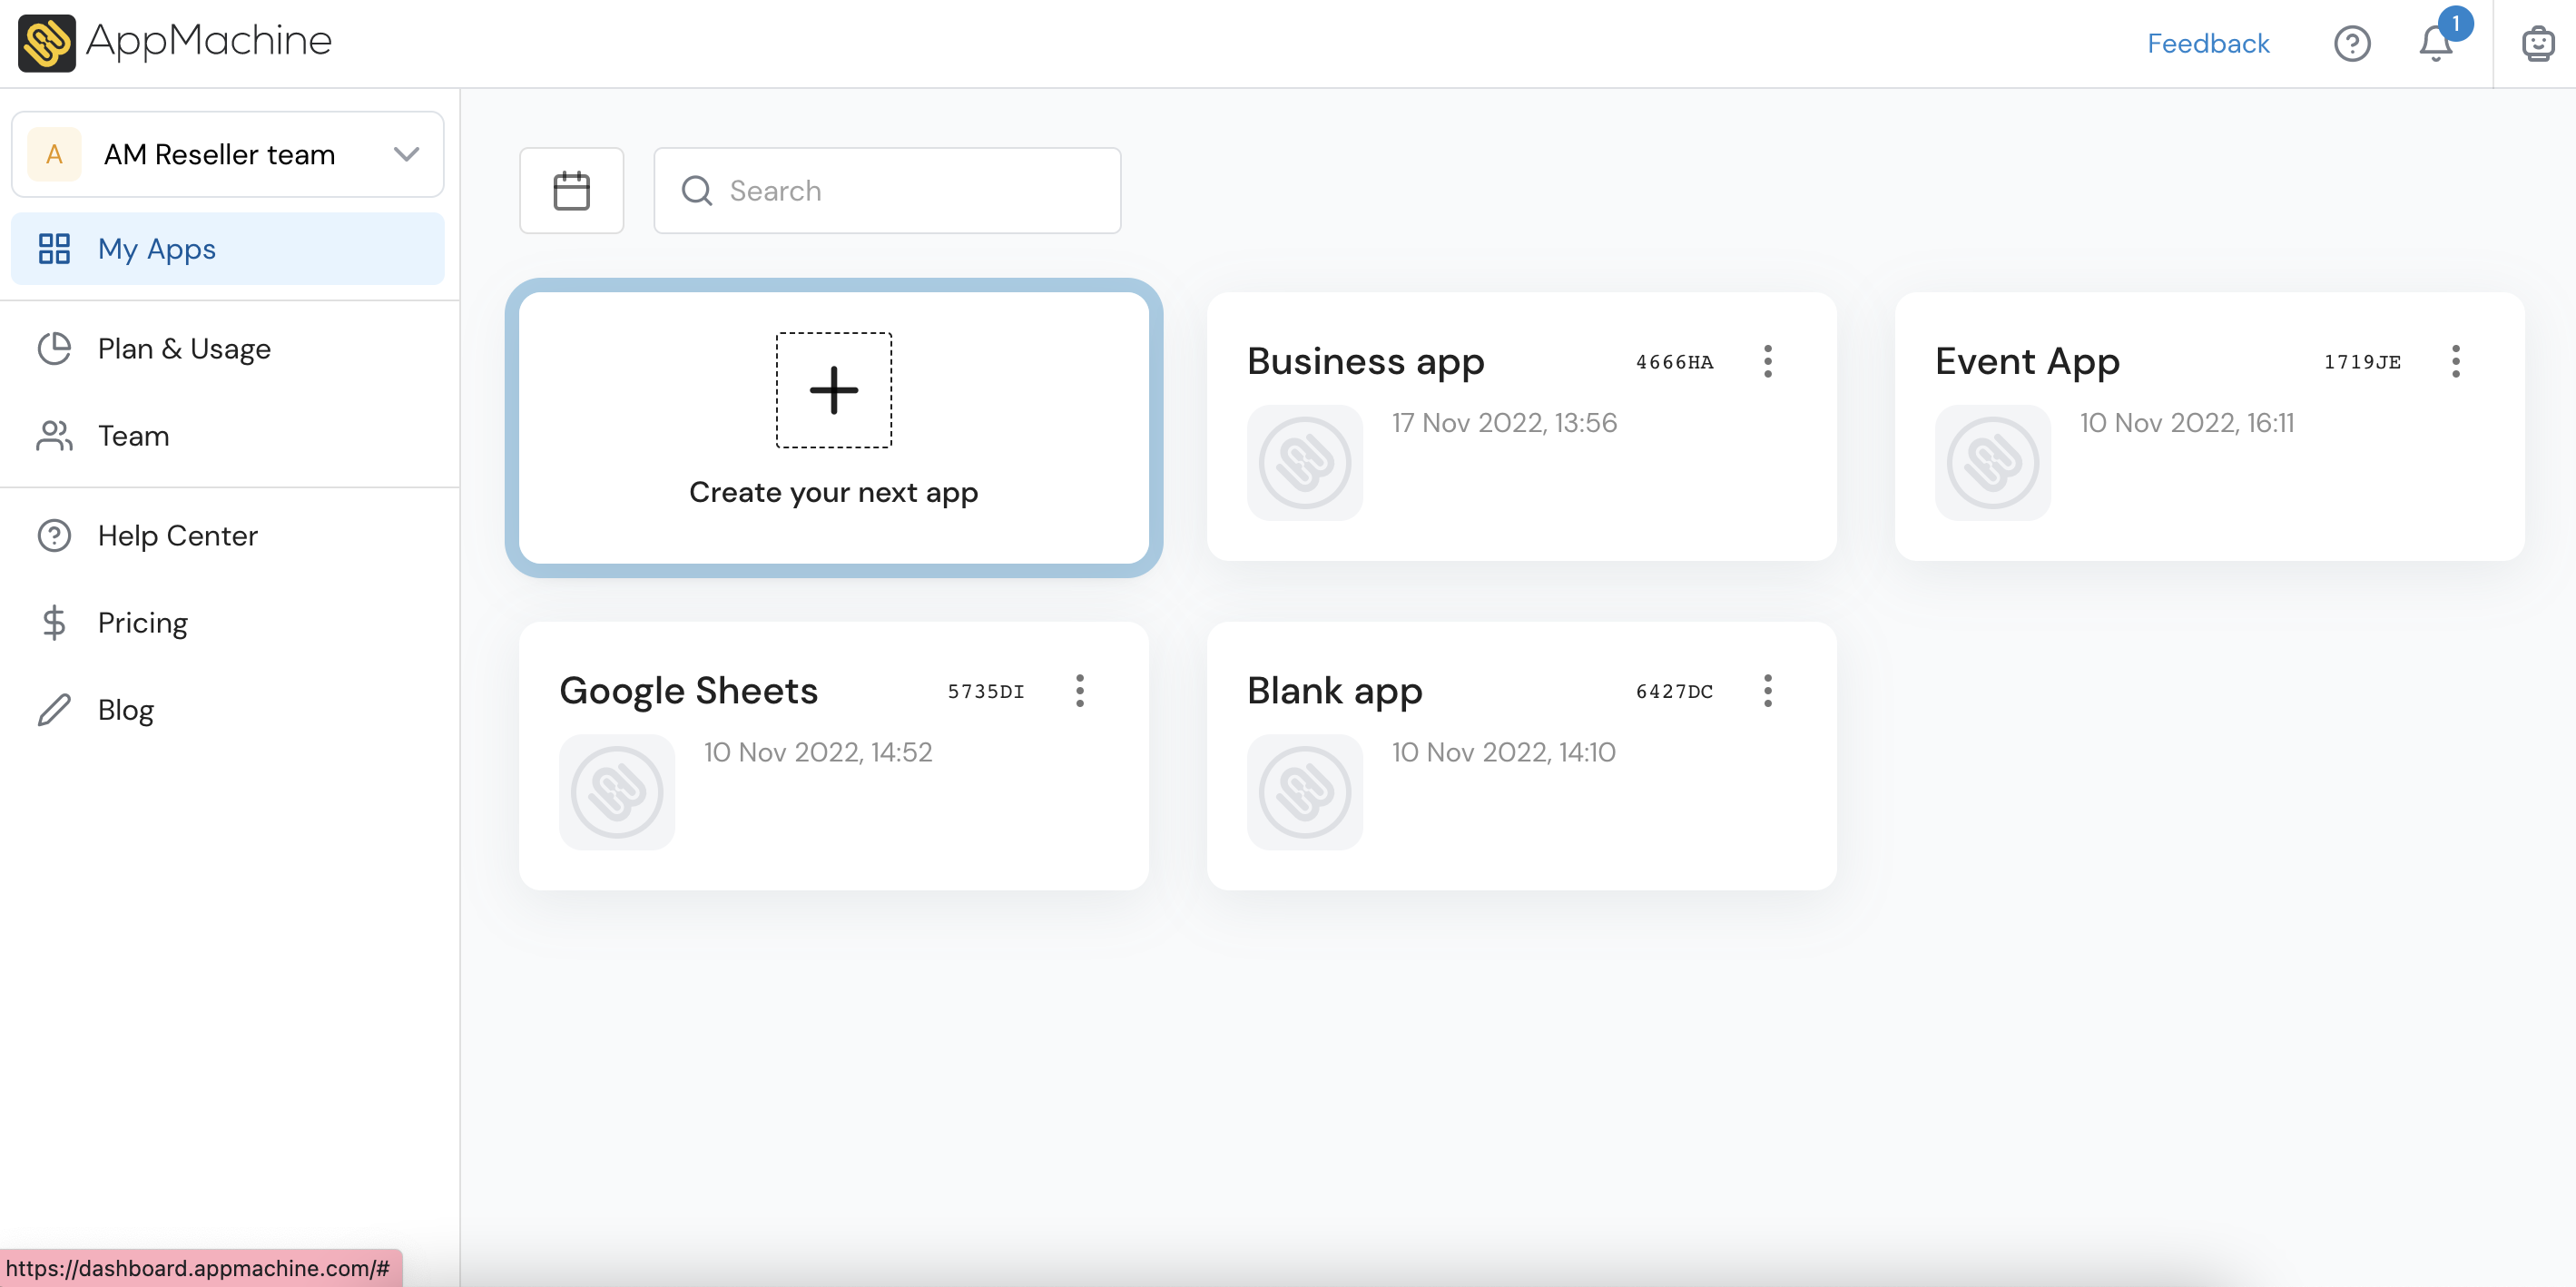This screenshot has height=1287, width=2576.
Task: Open the Pricing link
Action: click(142, 622)
